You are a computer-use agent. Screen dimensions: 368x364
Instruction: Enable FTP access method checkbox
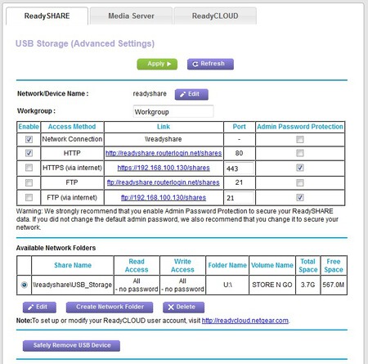click(29, 182)
